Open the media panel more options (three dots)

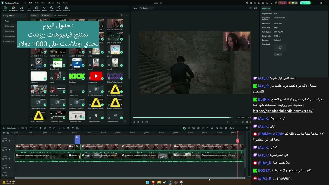click(126, 15)
